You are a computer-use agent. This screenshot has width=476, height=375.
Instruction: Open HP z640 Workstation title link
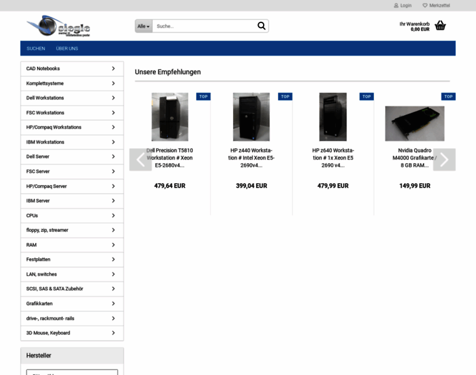click(333, 158)
